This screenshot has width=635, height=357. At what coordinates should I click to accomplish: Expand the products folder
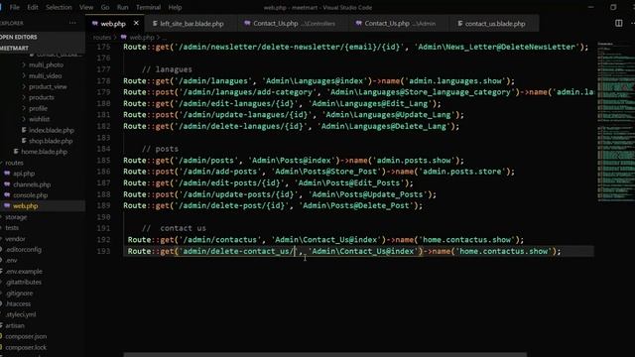pos(41,97)
